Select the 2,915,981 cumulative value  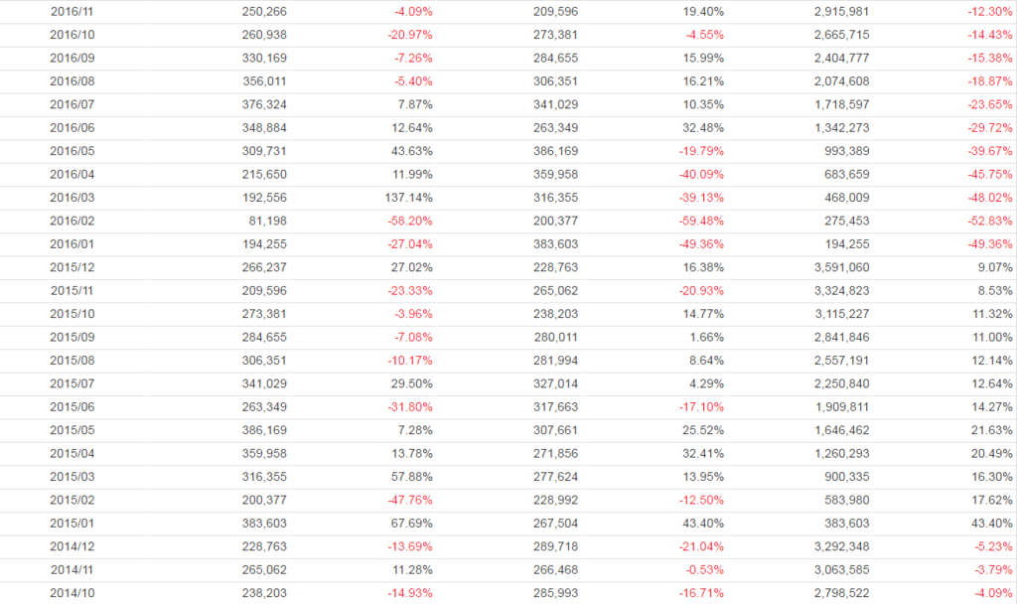pos(842,12)
